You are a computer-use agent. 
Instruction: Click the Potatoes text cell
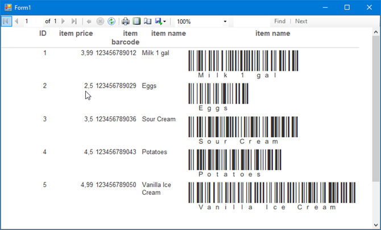click(x=155, y=152)
